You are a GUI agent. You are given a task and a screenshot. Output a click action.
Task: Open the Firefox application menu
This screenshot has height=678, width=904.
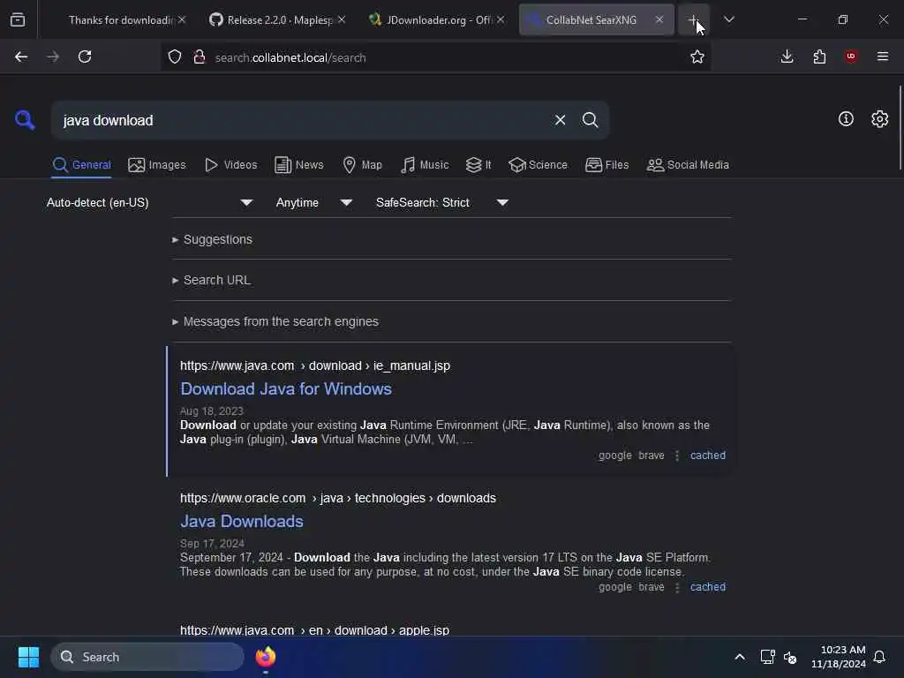click(x=883, y=56)
